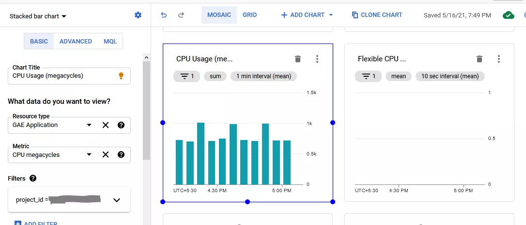Open more options for Flexible CPU chart
Viewport: 526px width, 225px height.
499,59
